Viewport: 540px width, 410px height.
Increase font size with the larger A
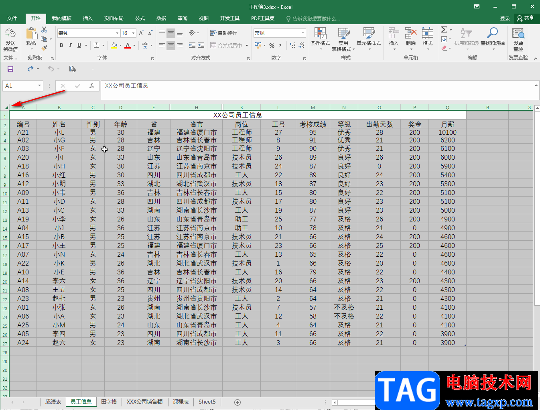[141, 33]
